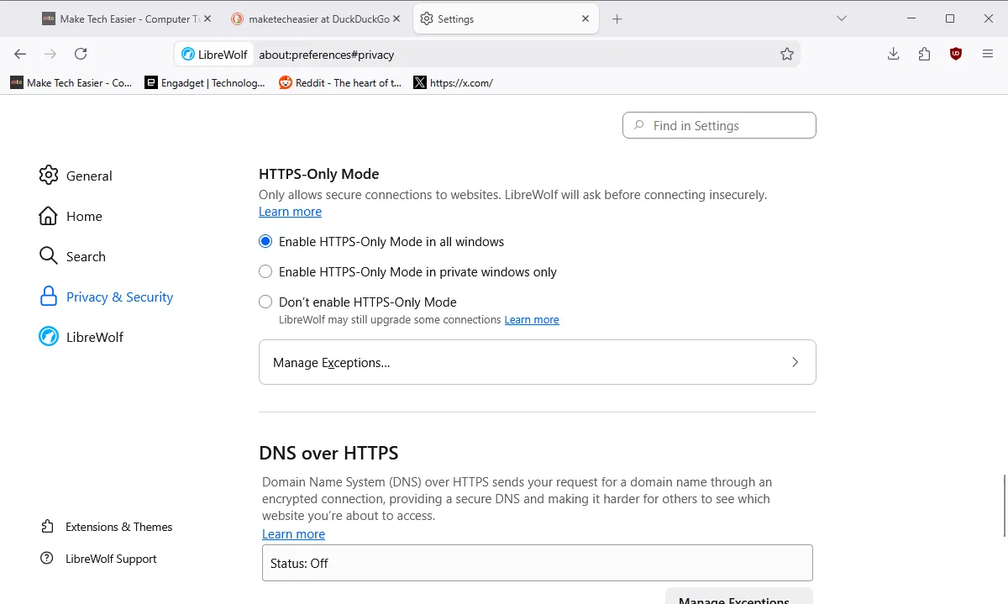
Task: Open the General settings section
Action: [89, 176]
